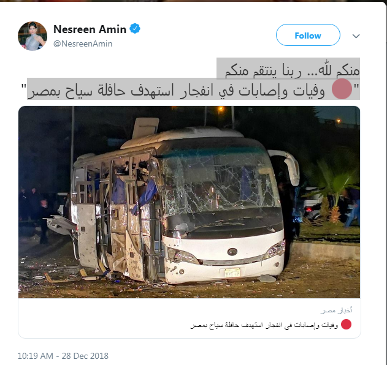Screen dimensions: 387x365
Task: Click the blue verified badge
Action: point(135,29)
